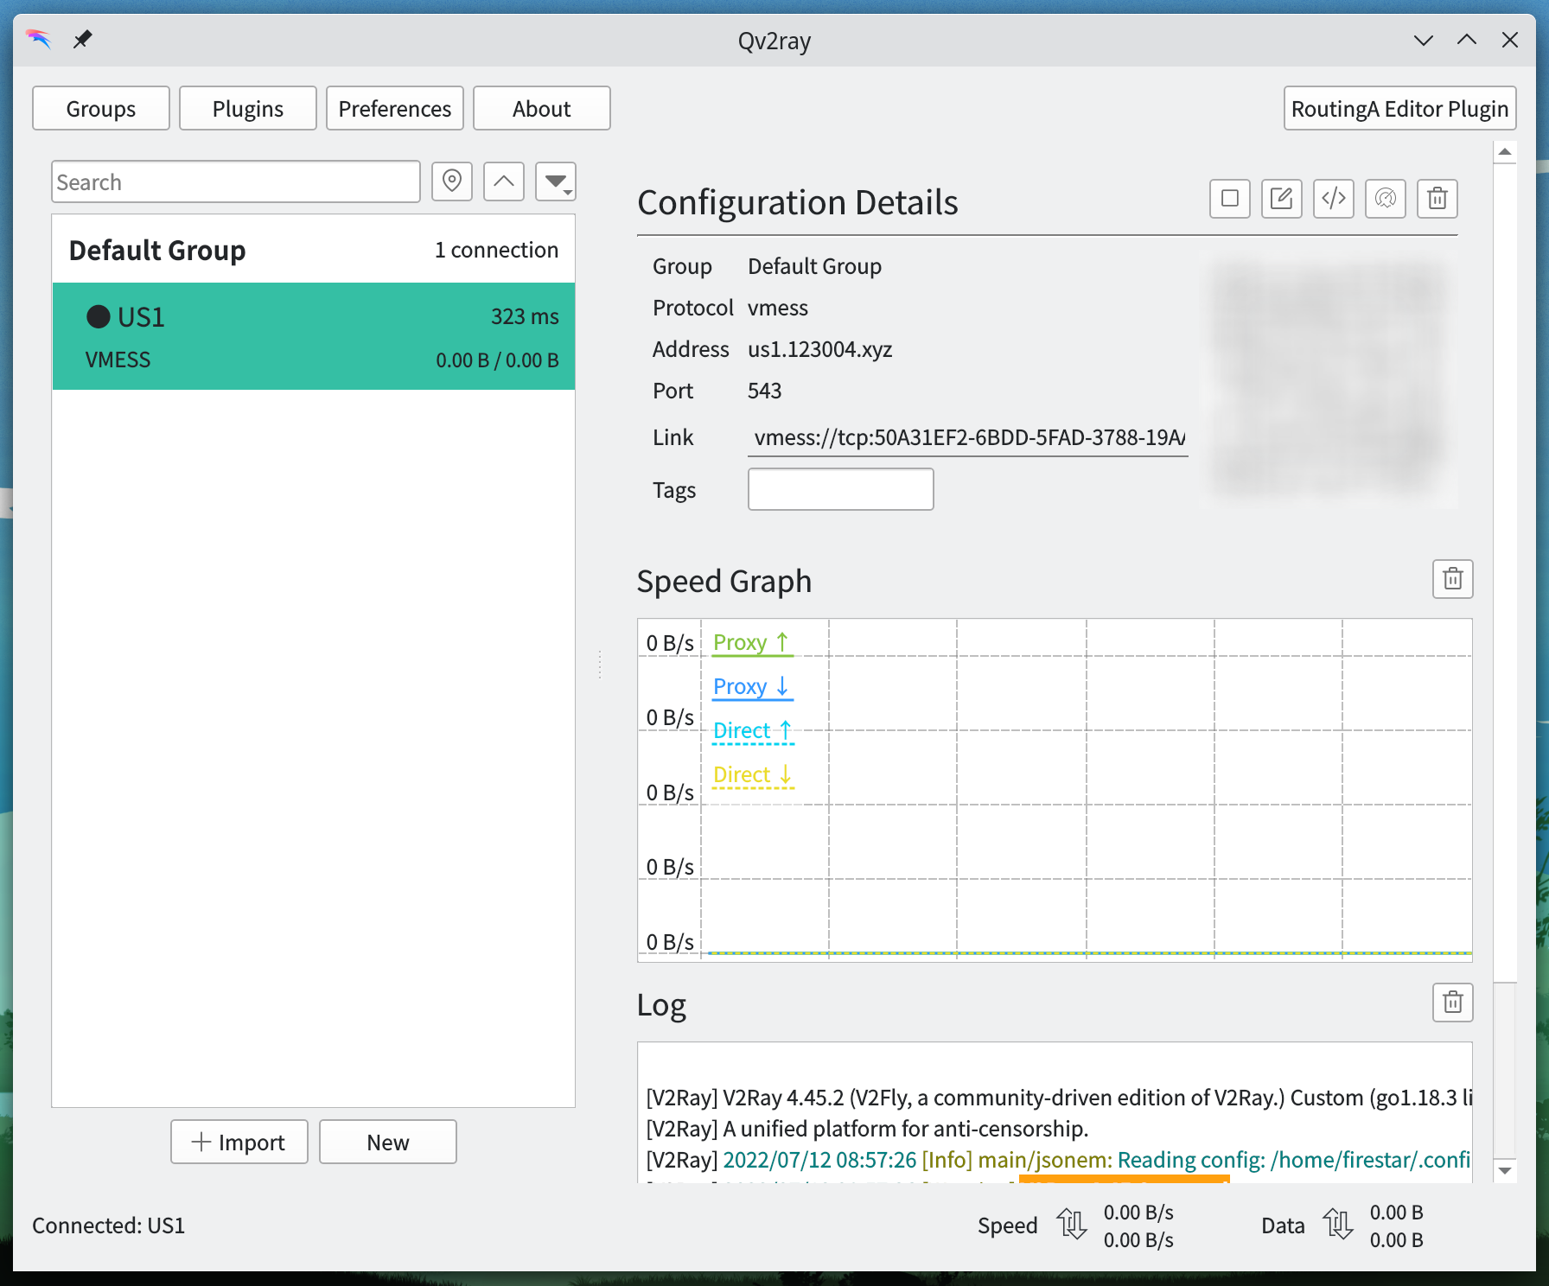Clear the Log with its trash icon

[1453, 1003]
